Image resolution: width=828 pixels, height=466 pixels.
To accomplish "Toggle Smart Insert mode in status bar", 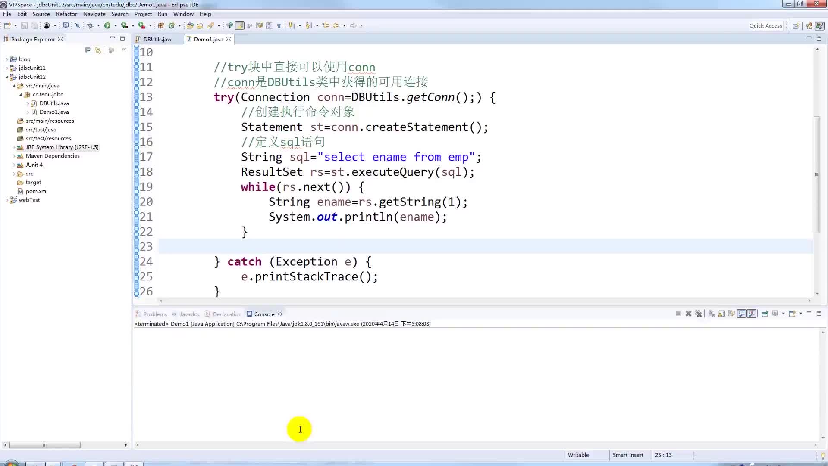I will coord(628,454).
